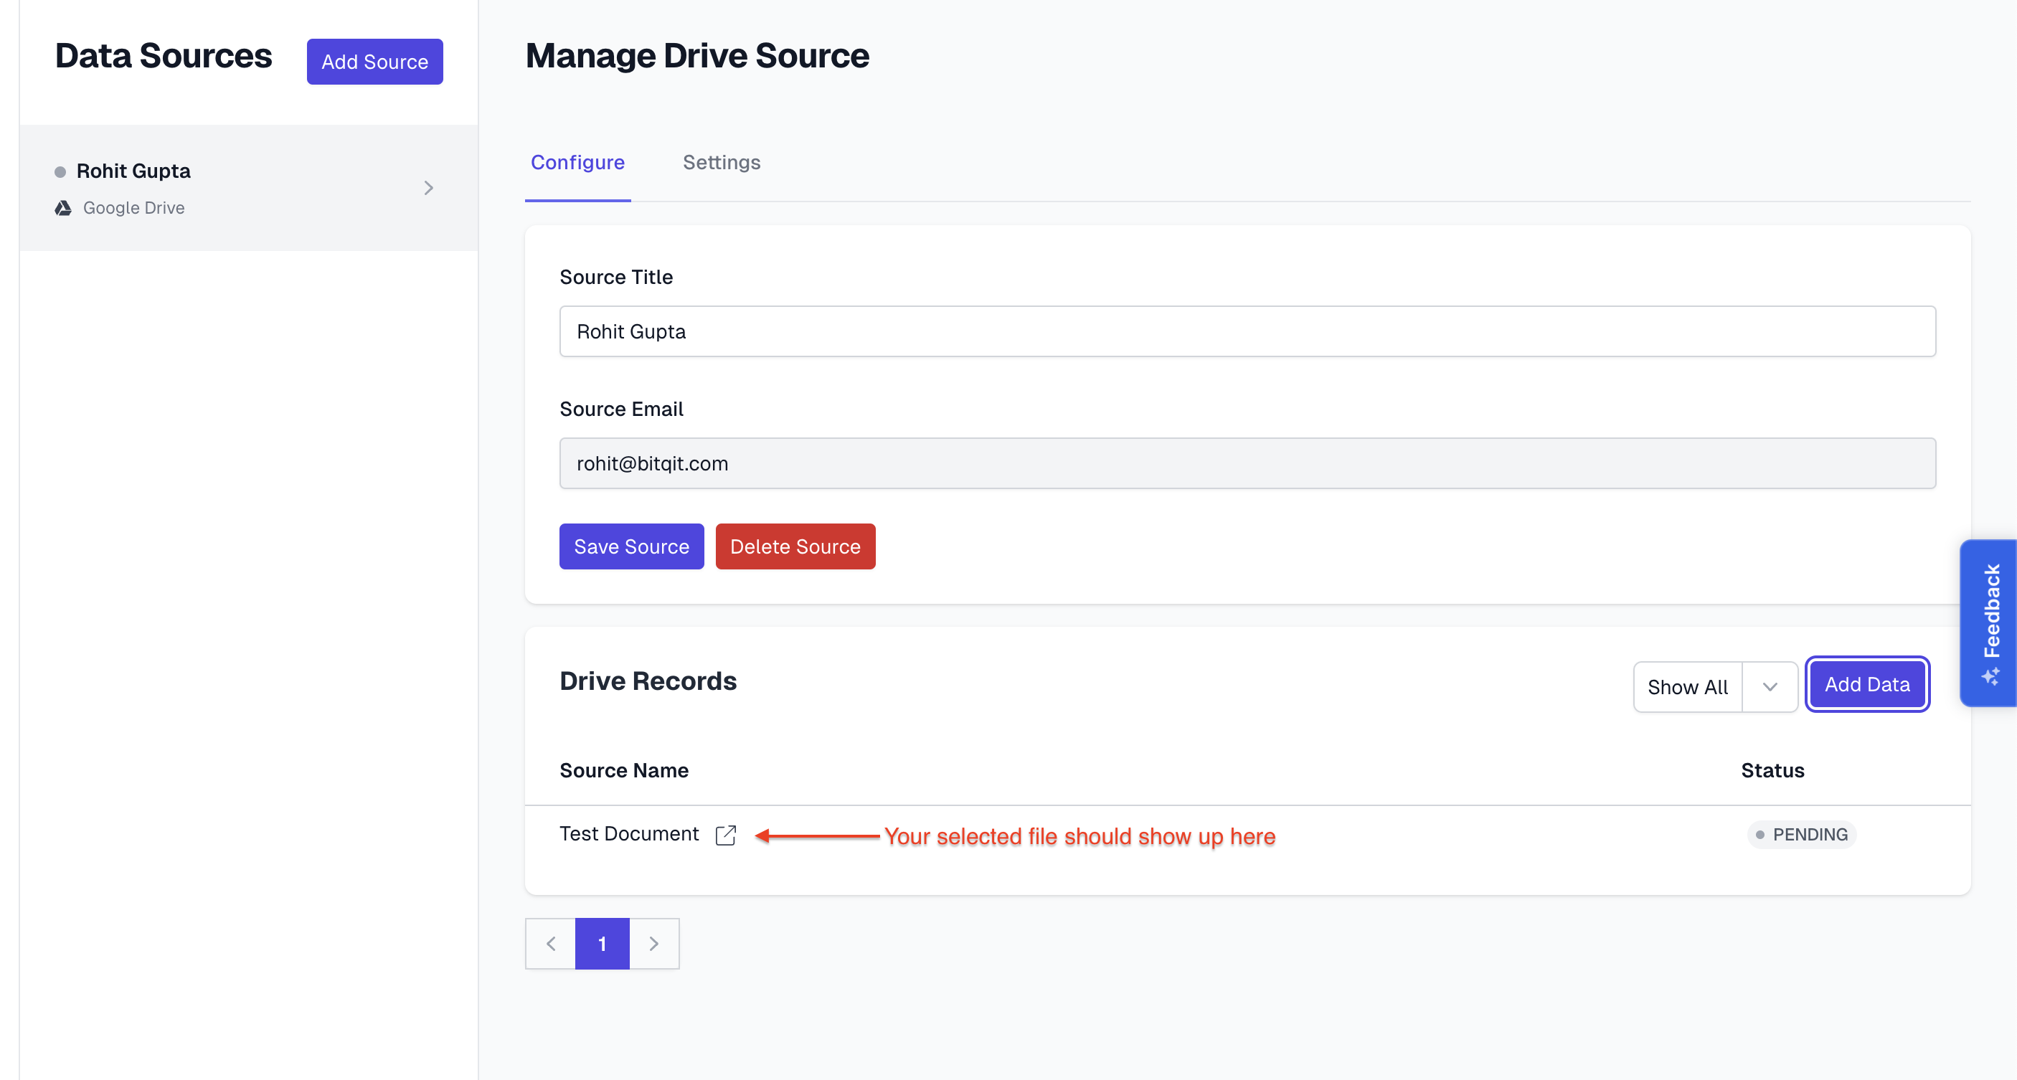Select page 1 in pagination
Viewport: 2017px width, 1080px height.
click(x=602, y=944)
